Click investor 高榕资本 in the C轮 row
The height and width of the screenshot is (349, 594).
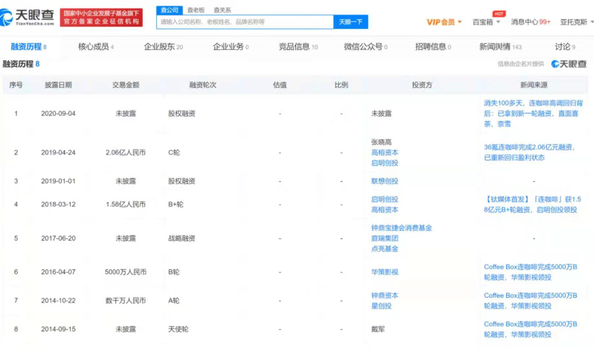[384, 153]
